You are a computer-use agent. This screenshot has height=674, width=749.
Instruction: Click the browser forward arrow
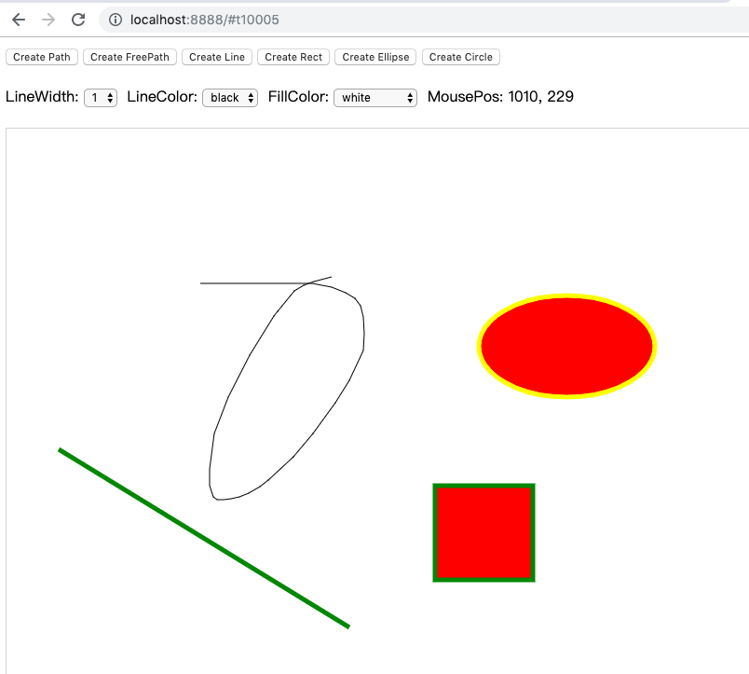pos(48,20)
